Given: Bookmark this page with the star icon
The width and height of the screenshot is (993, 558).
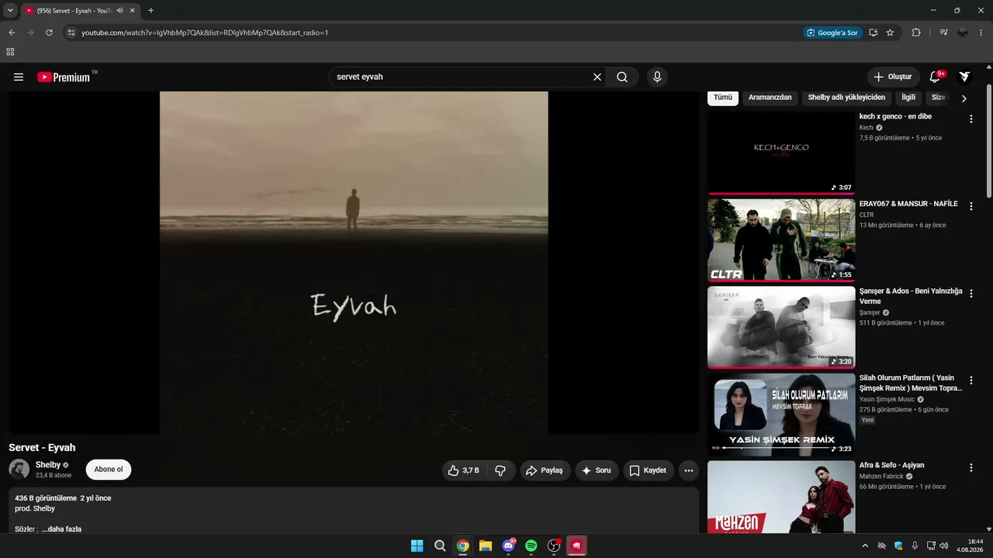Looking at the screenshot, I should pyautogui.click(x=890, y=33).
